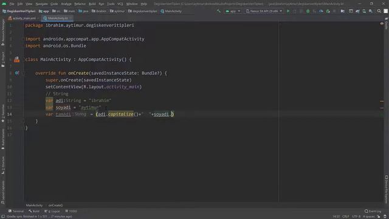Open the Tools menu

[111, 4]
